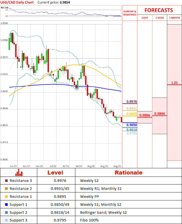The height and width of the screenshot is (224, 182).
Task: Click the 'Resistance 1' row label
Action: coord(21,197)
